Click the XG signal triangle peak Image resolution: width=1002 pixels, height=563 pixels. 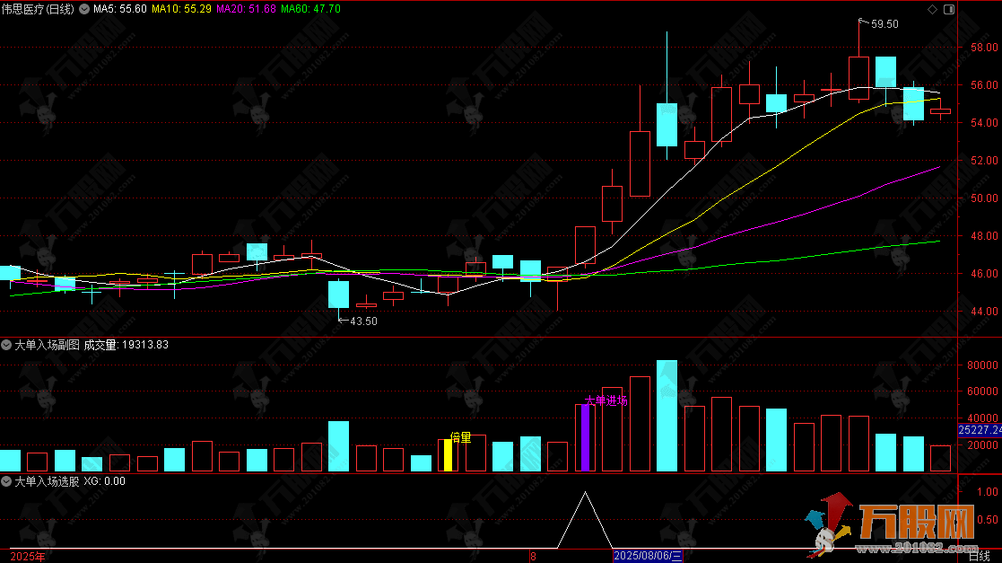click(586, 493)
